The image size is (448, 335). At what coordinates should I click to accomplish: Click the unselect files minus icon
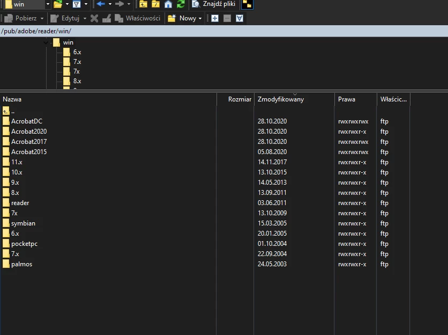tap(227, 18)
